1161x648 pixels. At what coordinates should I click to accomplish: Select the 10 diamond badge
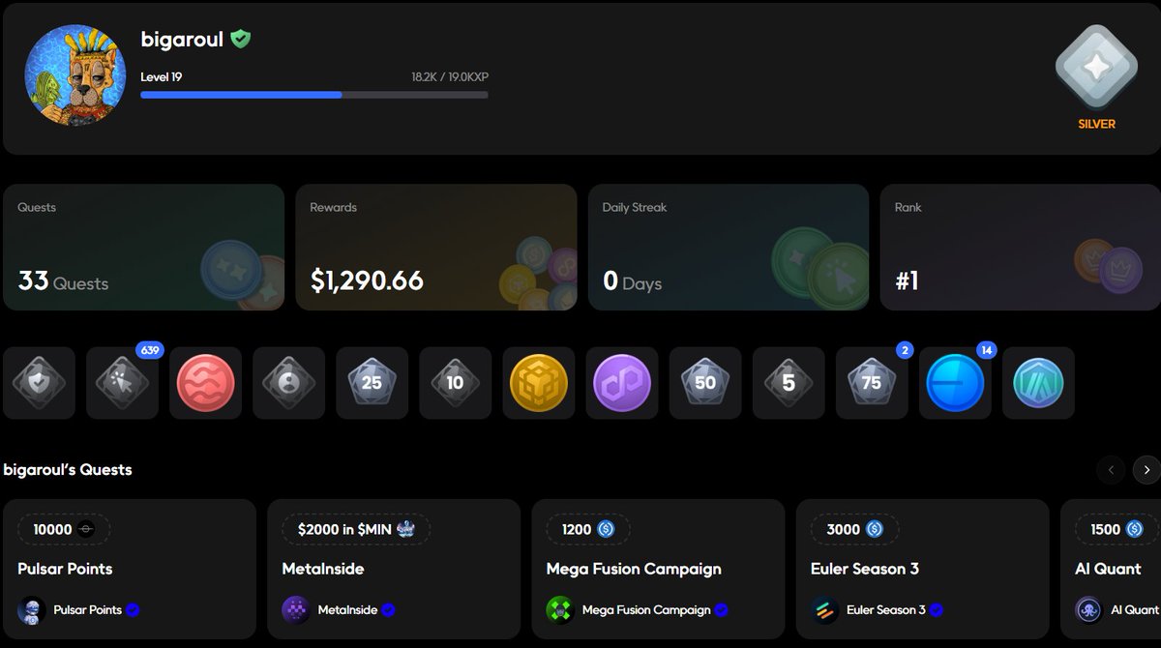pyautogui.click(x=456, y=383)
